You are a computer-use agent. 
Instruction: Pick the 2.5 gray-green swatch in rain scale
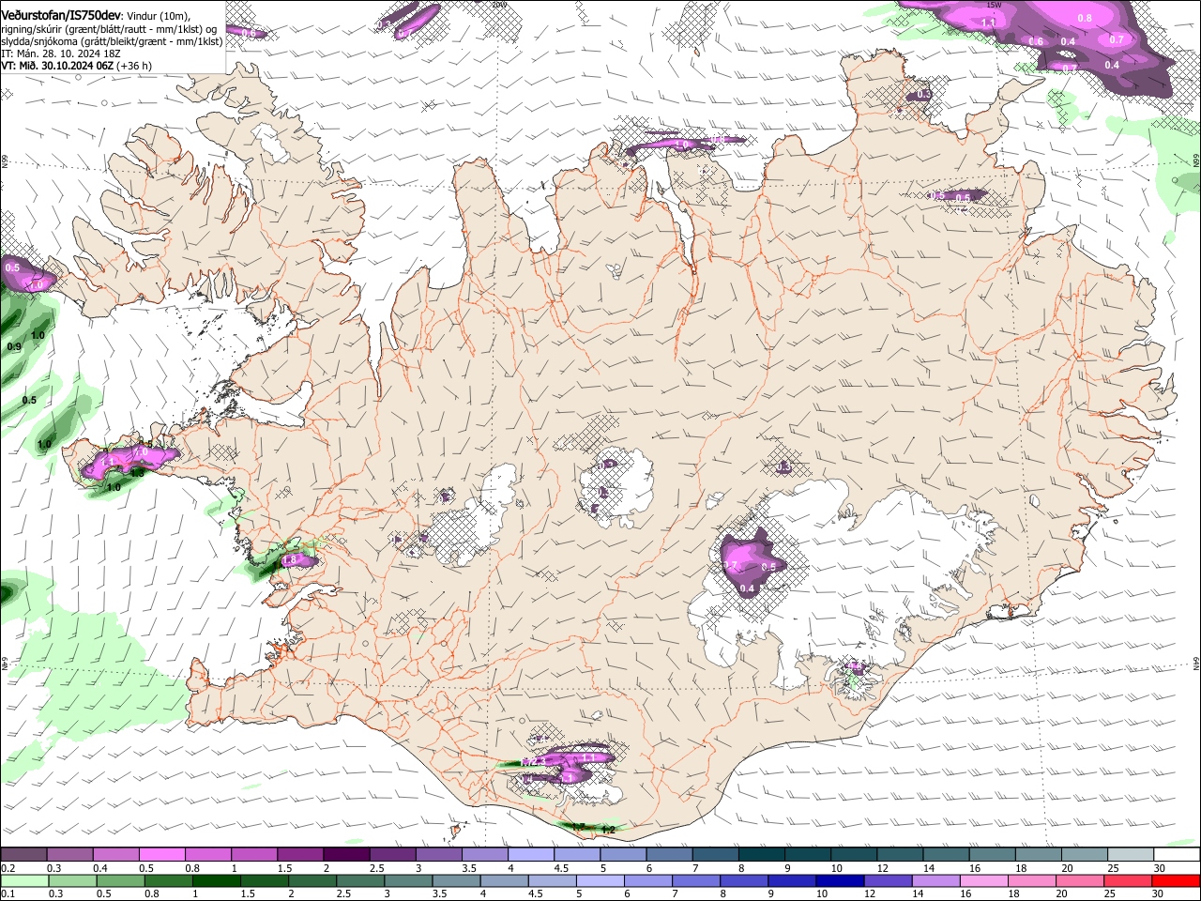(360, 881)
